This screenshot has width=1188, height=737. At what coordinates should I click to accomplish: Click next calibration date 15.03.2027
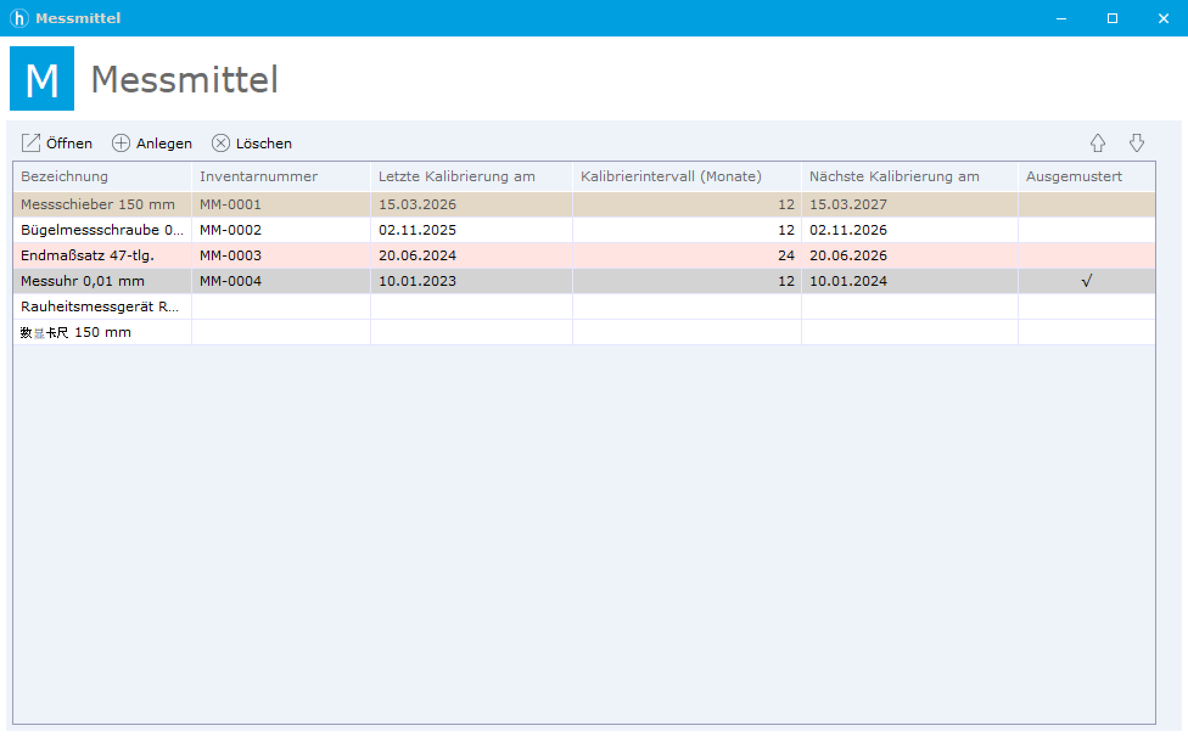click(848, 204)
